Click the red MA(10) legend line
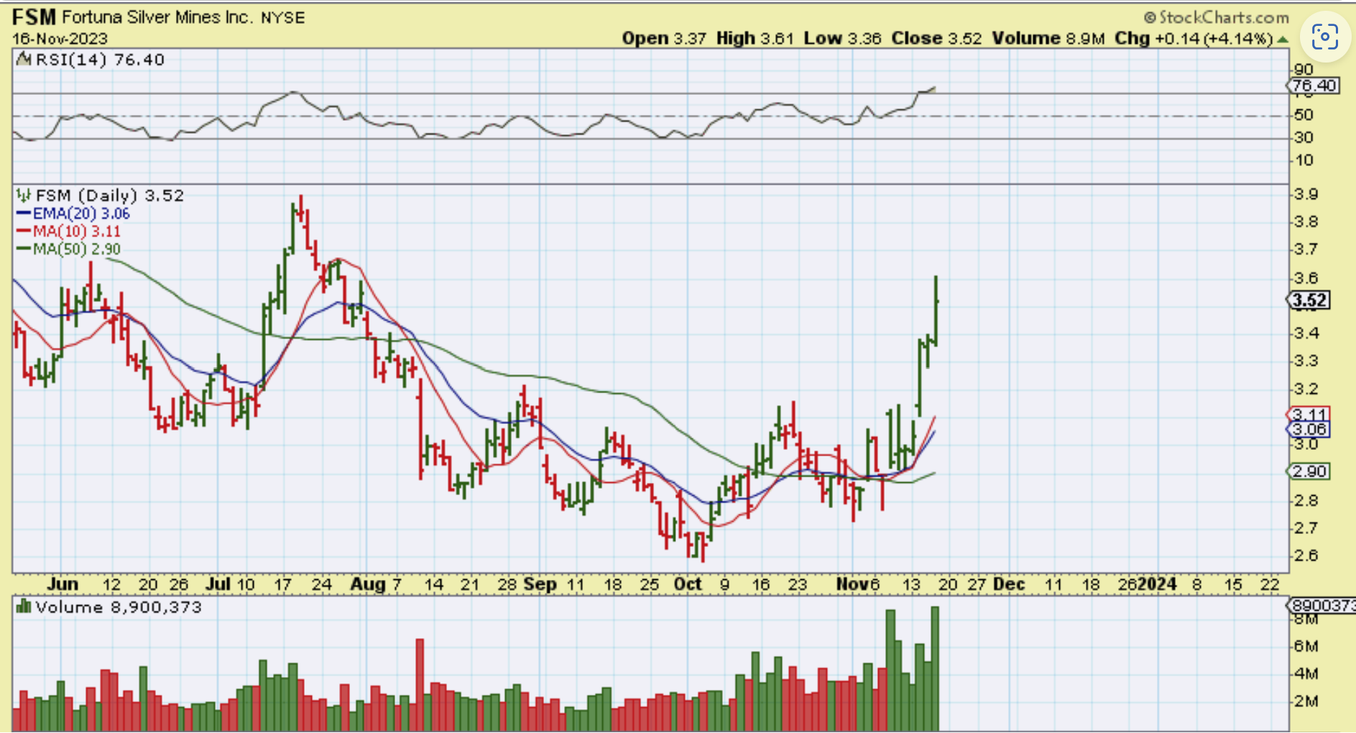 (x=24, y=231)
